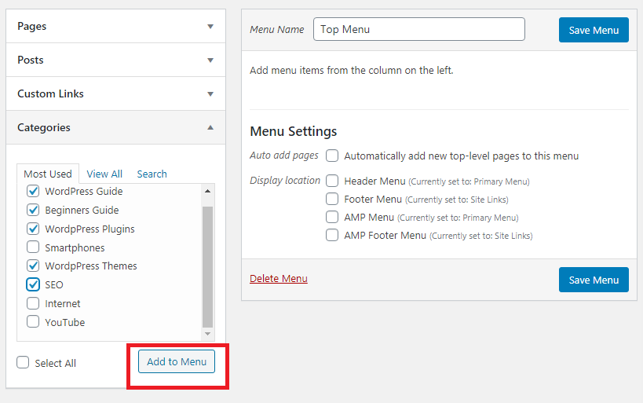Expand the Pages panel arrow
643x403 pixels.
[x=210, y=27]
